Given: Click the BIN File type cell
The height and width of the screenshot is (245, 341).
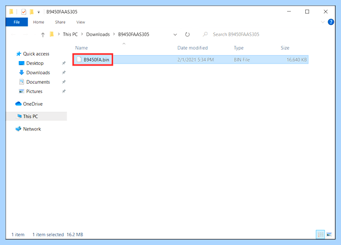Looking at the screenshot, I should 241,59.
